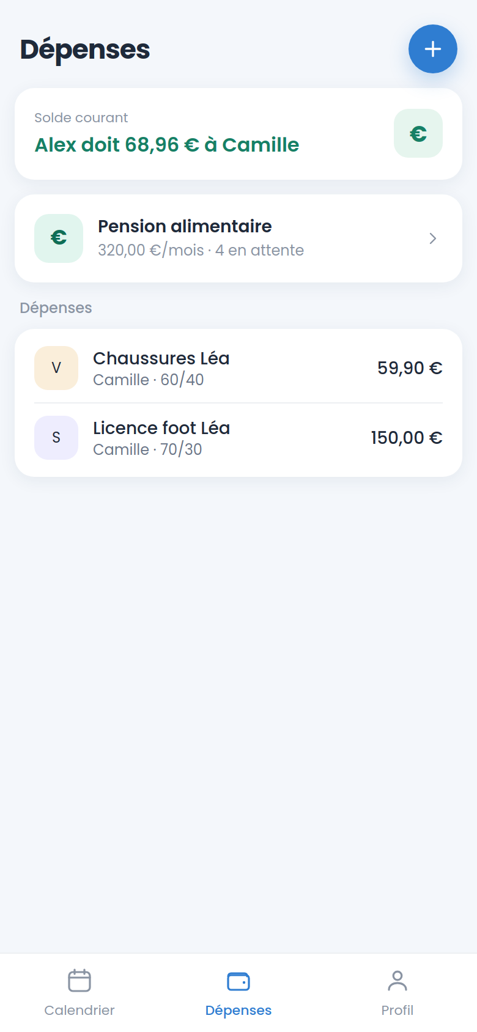Click the euro icon in balance card
The height and width of the screenshot is (1032, 477).
pos(418,133)
